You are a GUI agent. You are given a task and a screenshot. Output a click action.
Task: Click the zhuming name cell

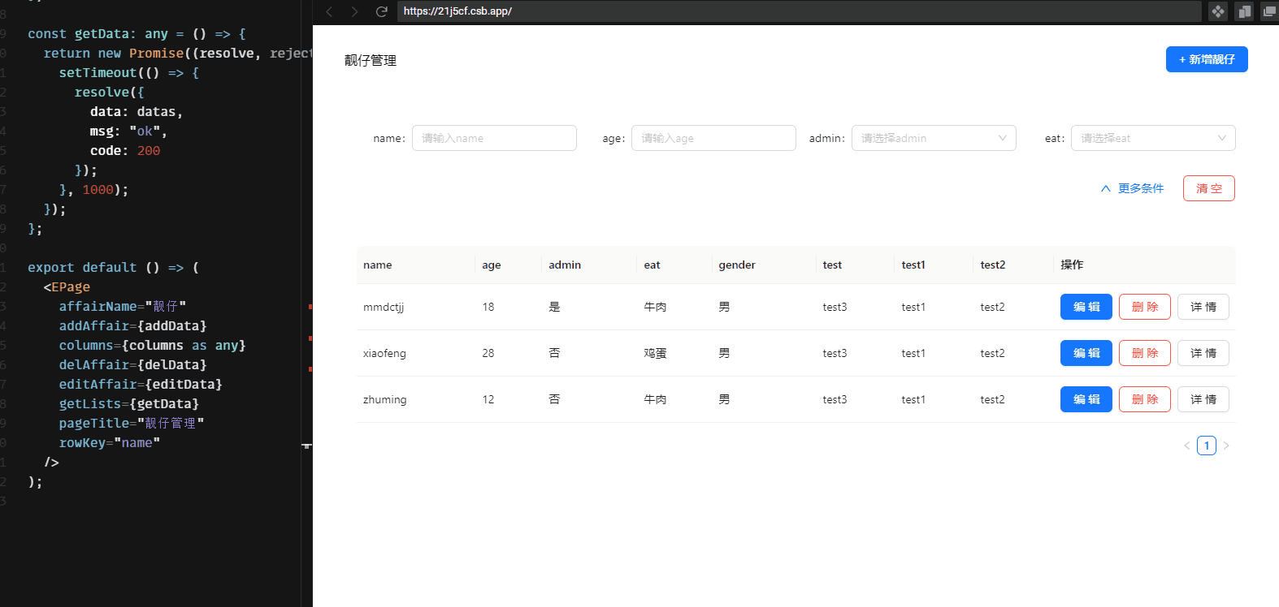point(416,399)
